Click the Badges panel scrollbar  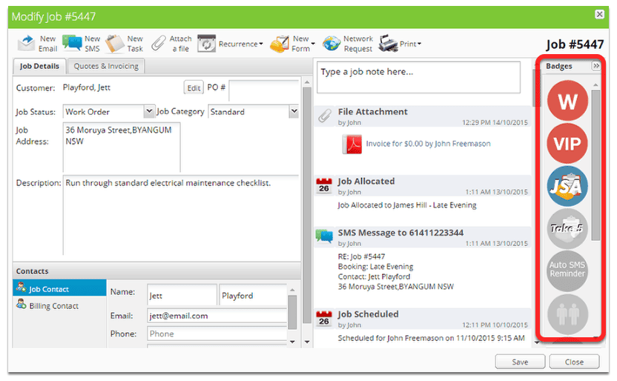(x=595, y=165)
